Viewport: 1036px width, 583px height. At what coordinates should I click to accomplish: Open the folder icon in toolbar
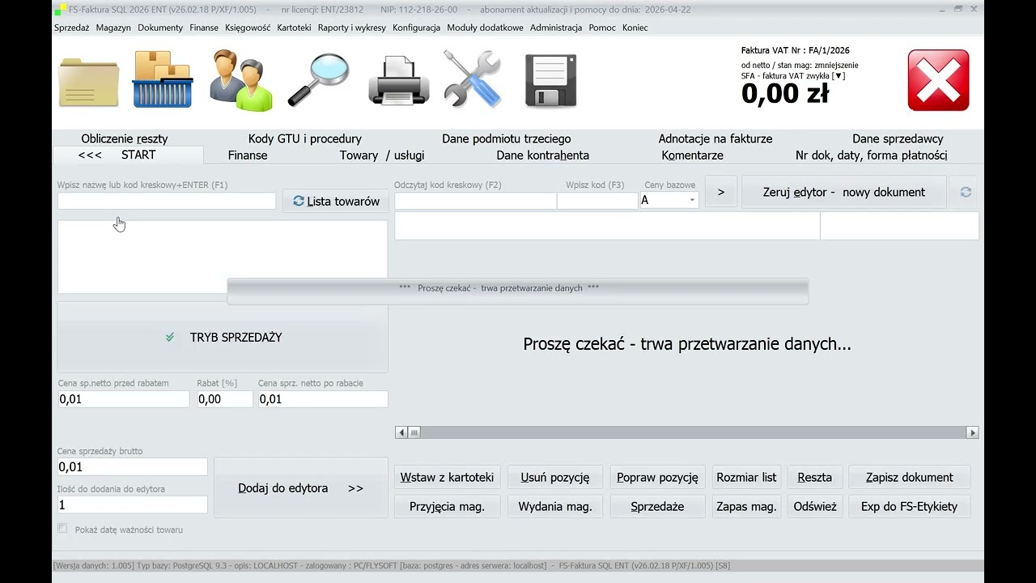(x=89, y=82)
